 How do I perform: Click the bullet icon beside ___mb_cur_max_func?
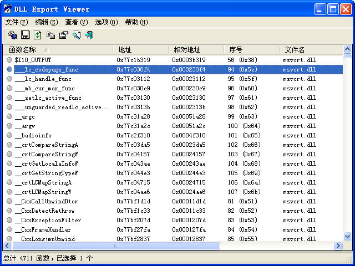(9, 88)
